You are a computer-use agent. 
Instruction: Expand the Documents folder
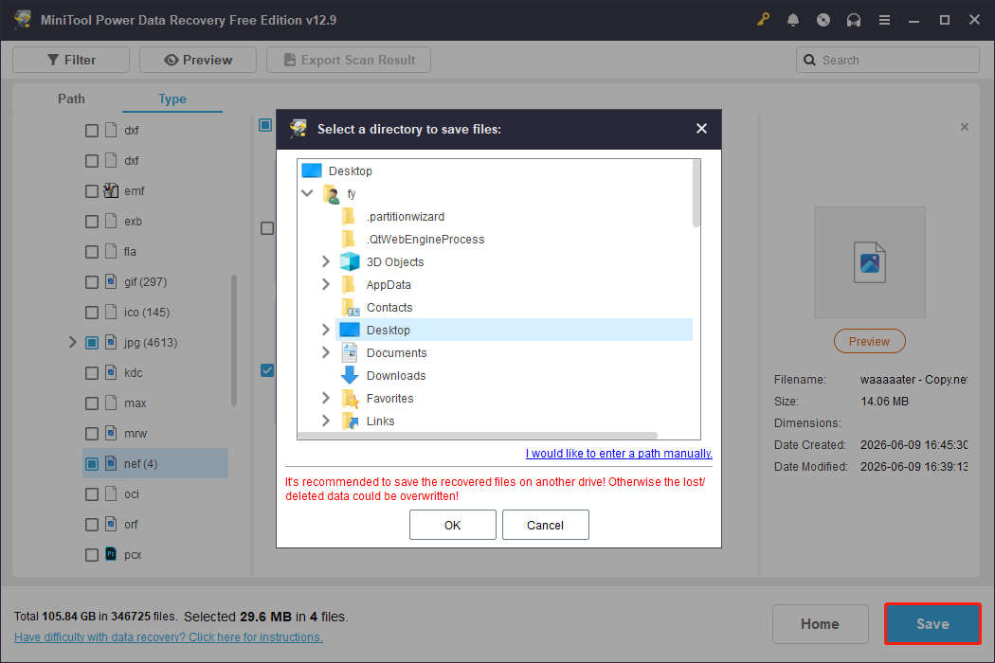(x=326, y=352)
